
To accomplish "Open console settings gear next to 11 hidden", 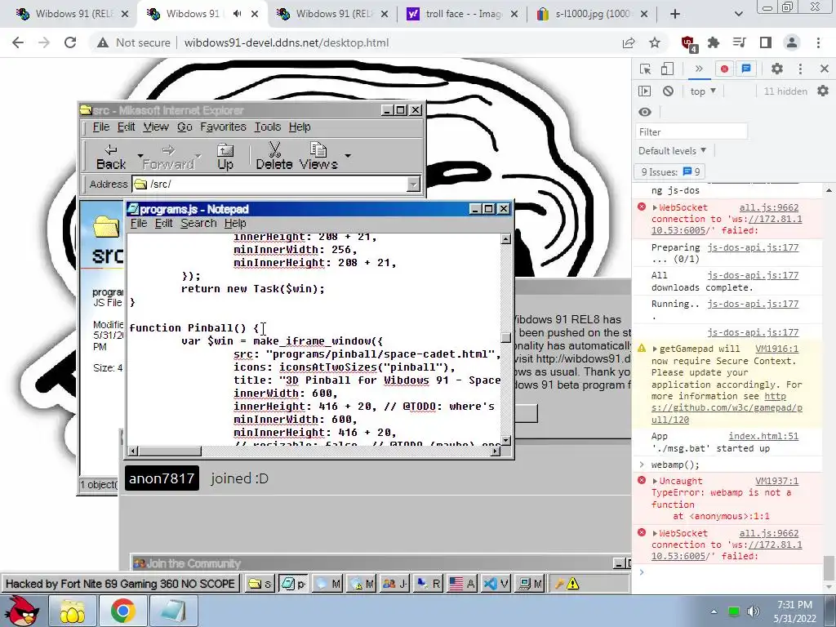I will click(x=823, y=91).
